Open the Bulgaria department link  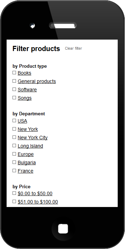click(x=27, y=163)
